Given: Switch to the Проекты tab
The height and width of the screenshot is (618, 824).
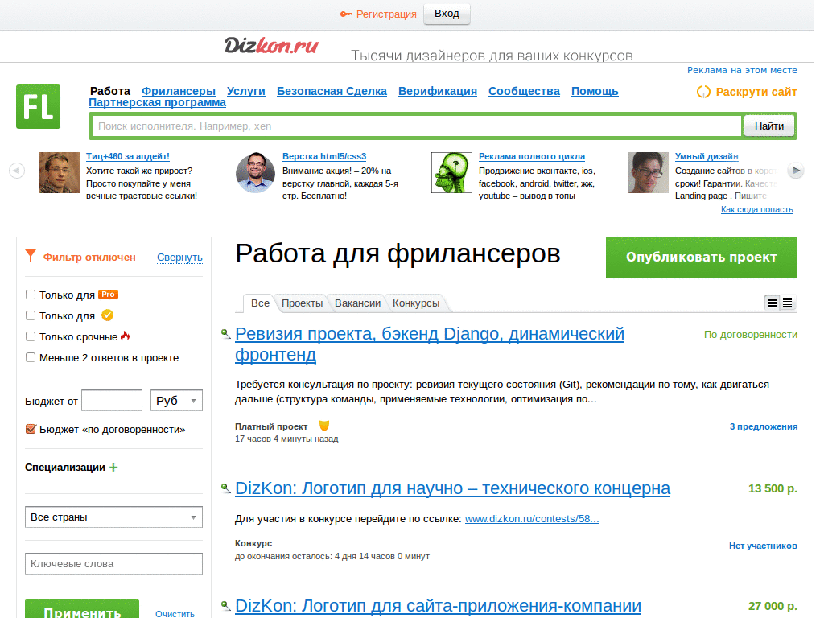Looking at the screenshot, I should (303, 303).
